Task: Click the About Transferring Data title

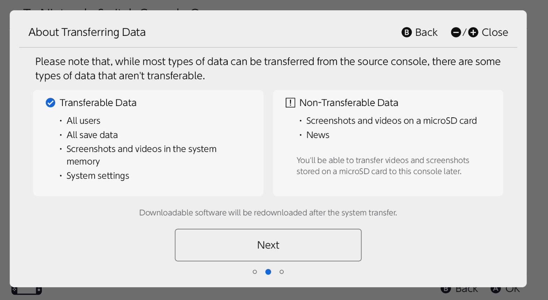Action: click(87, 32)
